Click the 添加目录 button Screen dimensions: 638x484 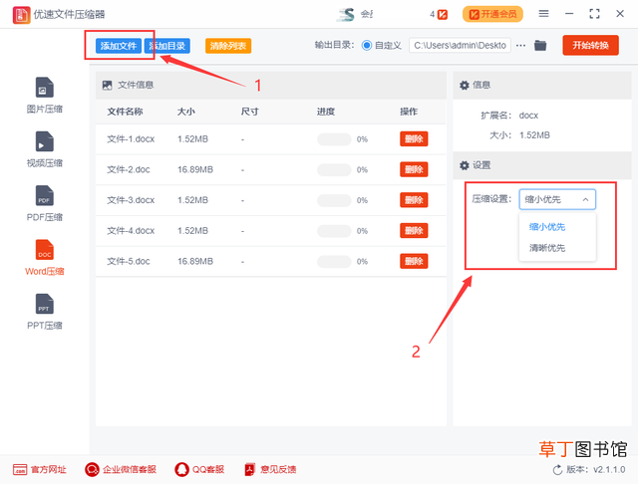(x=167, y=46)
